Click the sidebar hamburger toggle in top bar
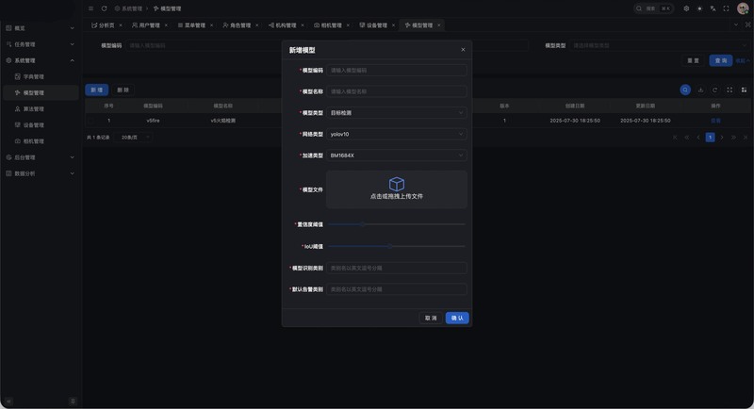Viewport: 754px width, 409px height. click(x=90, y=8)
